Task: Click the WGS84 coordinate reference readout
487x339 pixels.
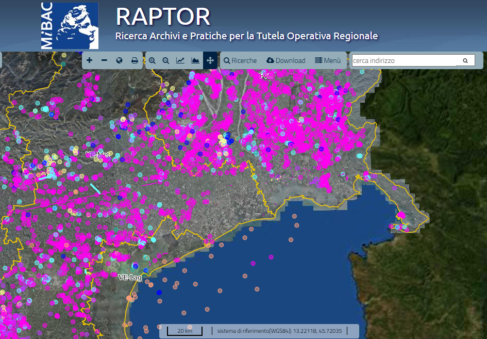Action: pos(279,331)
